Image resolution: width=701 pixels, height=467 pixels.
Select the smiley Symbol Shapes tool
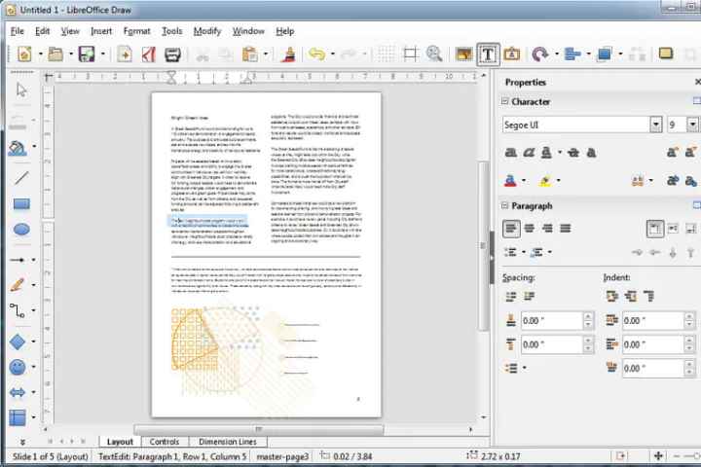(x=18, y=367)
